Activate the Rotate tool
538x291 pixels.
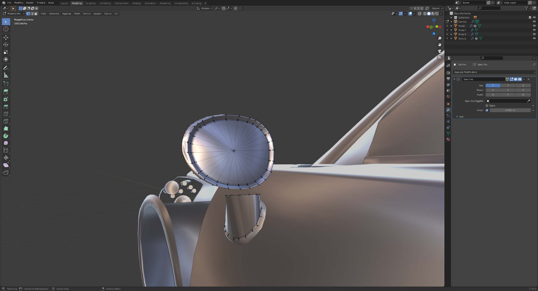[6, 45]
